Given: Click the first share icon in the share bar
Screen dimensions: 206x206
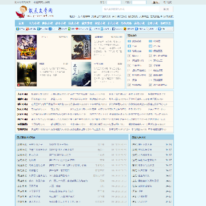Looking at the screenshot, I should (17, 29).
